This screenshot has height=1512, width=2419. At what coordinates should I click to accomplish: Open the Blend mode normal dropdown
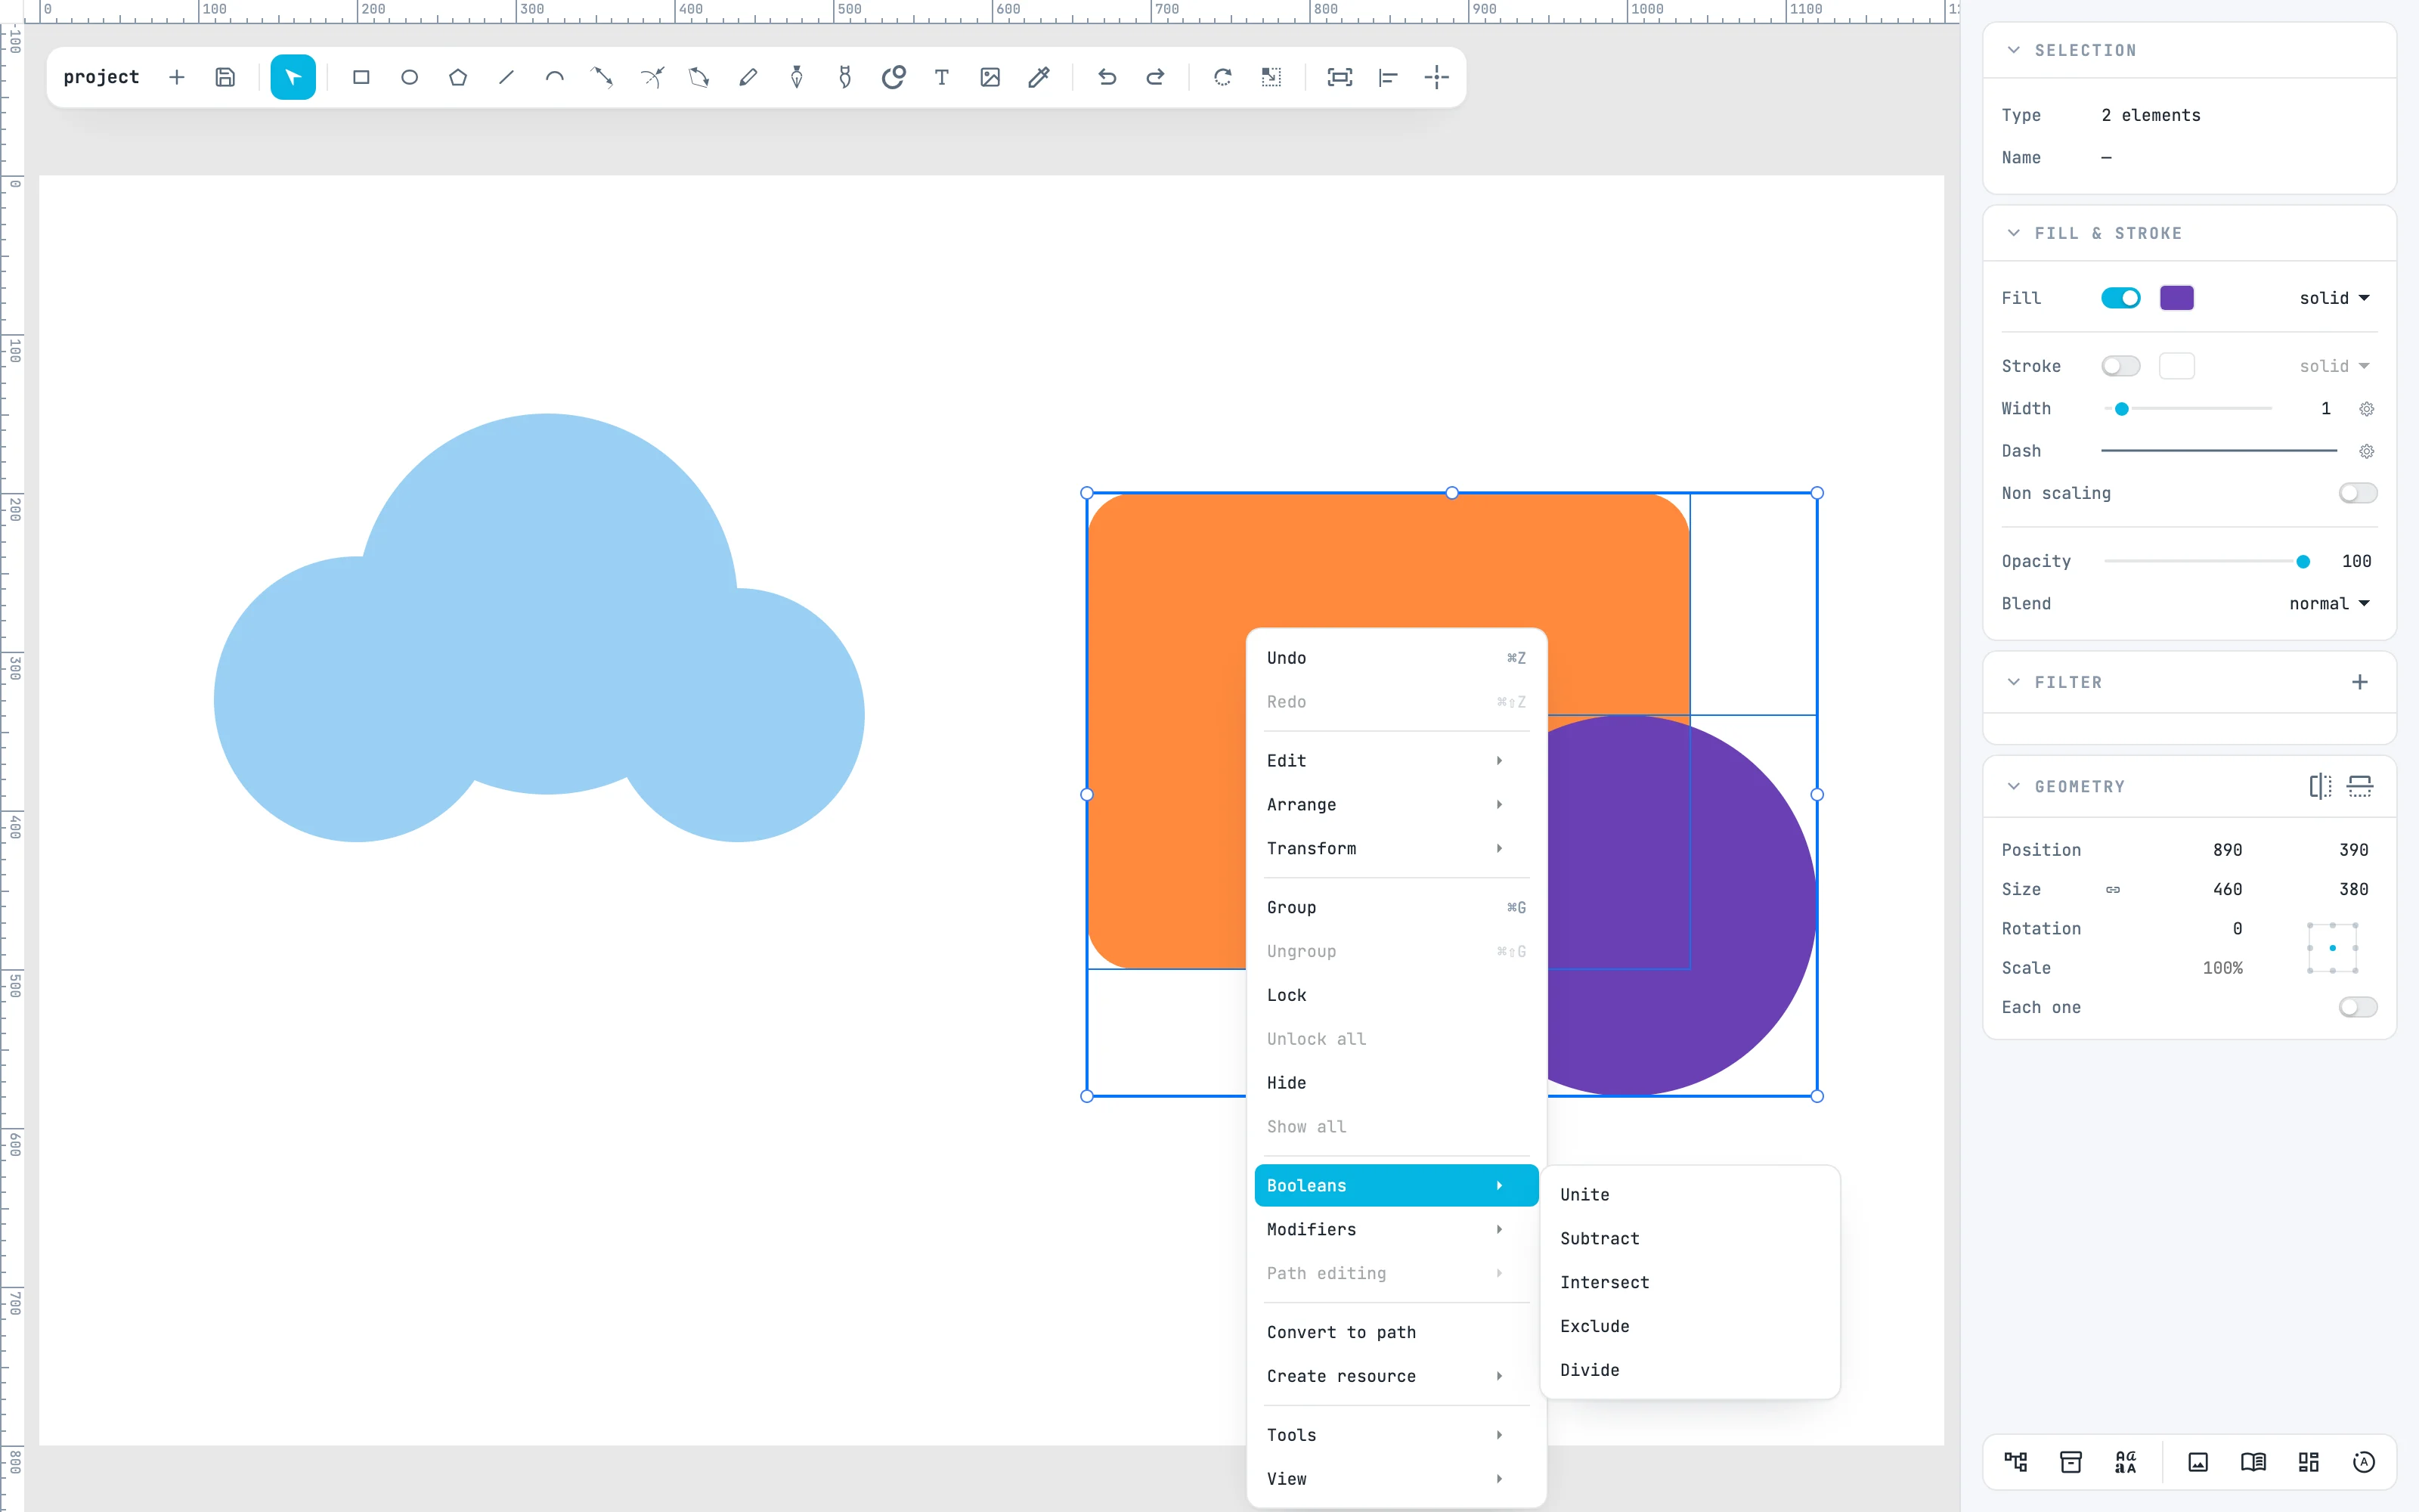click(x=2329, y=604)
